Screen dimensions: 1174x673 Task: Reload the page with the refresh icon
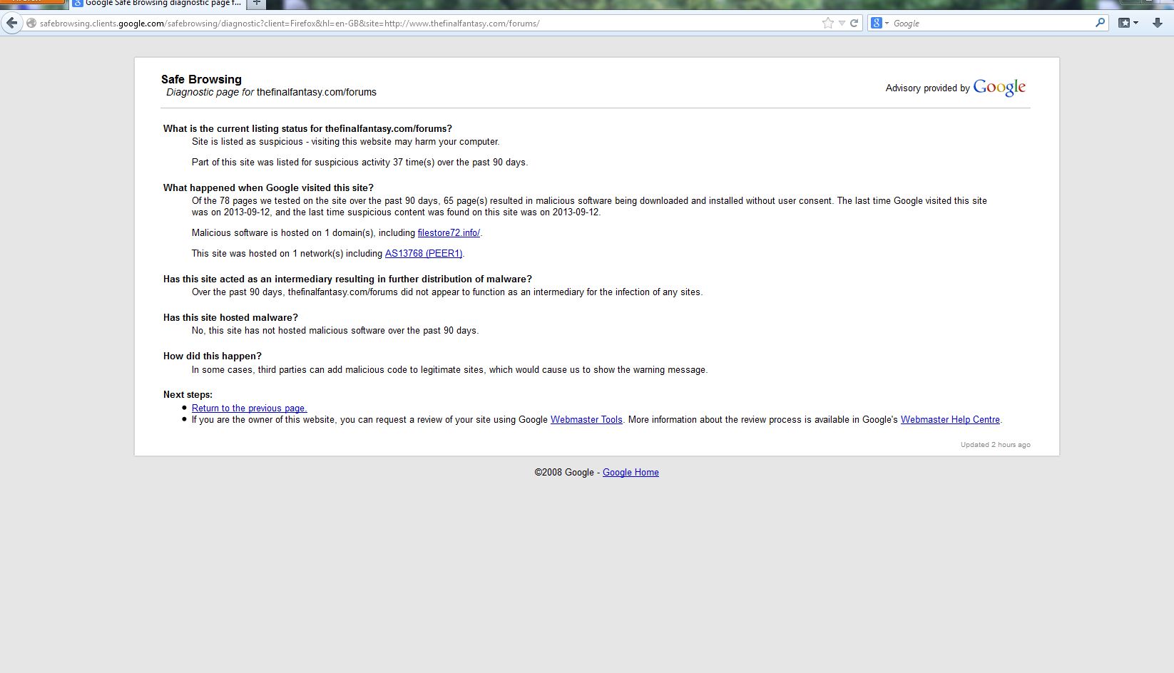coord(854,23)
